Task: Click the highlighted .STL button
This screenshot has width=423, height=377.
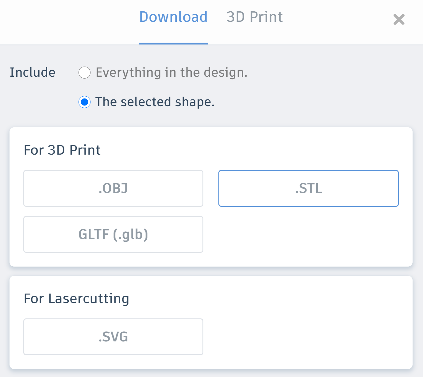Action: pos(308,188)
